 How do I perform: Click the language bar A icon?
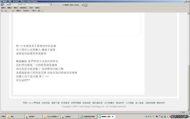point(149,116)
